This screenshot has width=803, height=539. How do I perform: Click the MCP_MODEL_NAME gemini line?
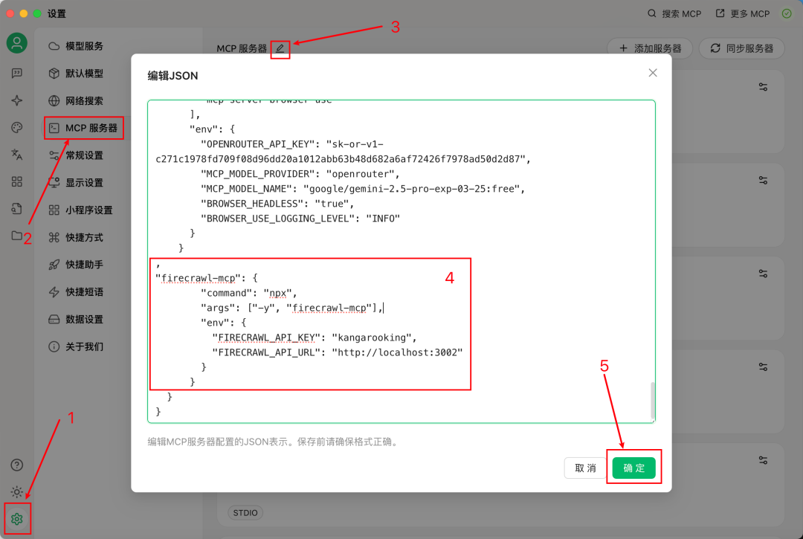(363, 188)
